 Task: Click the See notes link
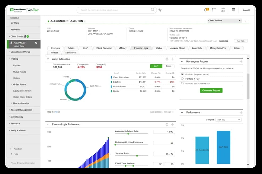pos(223,41)
